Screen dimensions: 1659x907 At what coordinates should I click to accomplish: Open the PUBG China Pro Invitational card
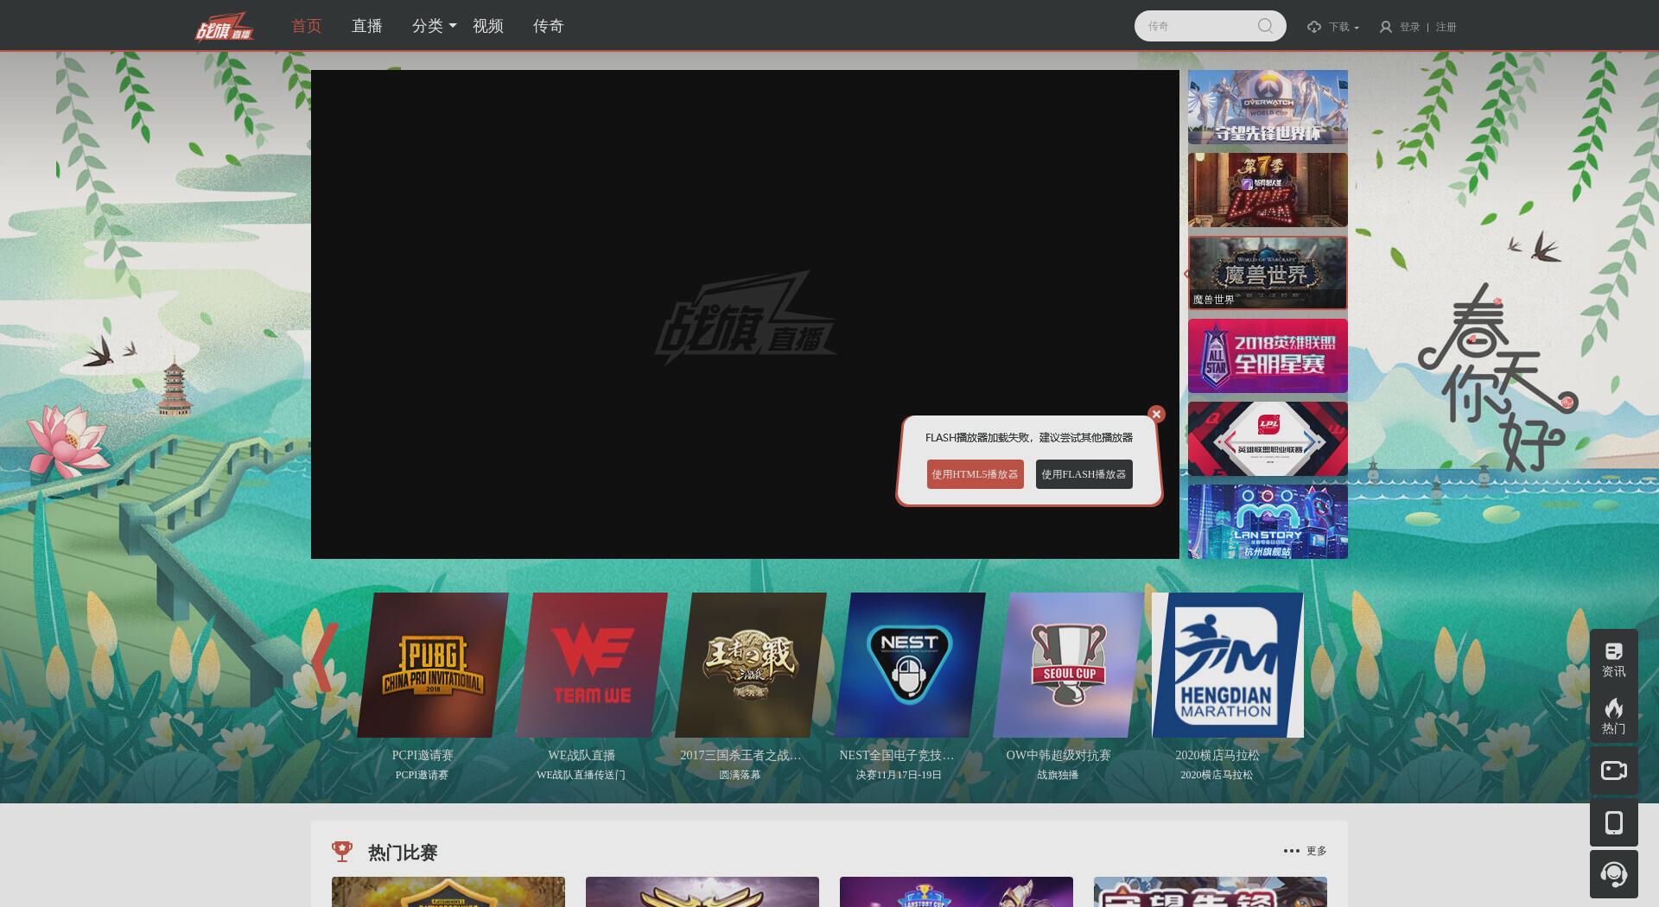pyautogui.click(x=433, y=665)
